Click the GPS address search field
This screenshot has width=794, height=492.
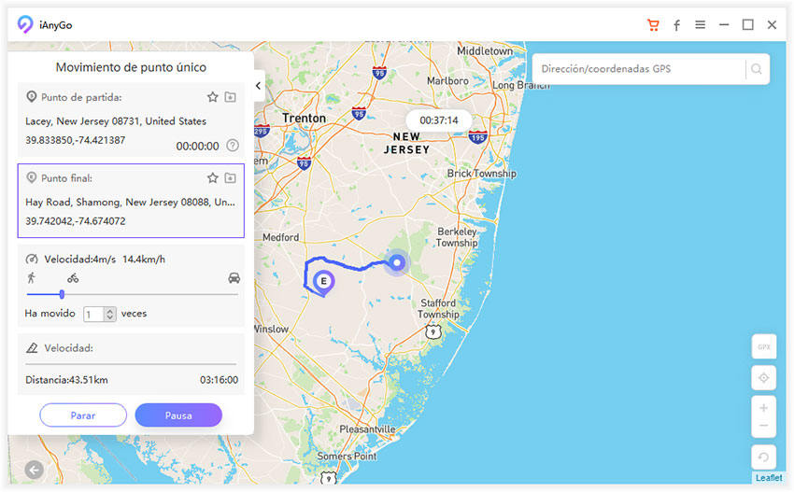(x=641, y=69)
